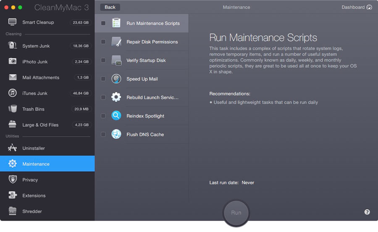378x232 pixels.
Task: Click the 2,34 GB iPhoto Junk size
Action: tap(82, 62)
